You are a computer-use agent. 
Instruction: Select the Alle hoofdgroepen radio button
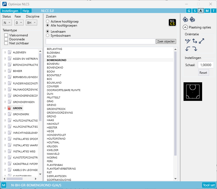coord(48,25)
